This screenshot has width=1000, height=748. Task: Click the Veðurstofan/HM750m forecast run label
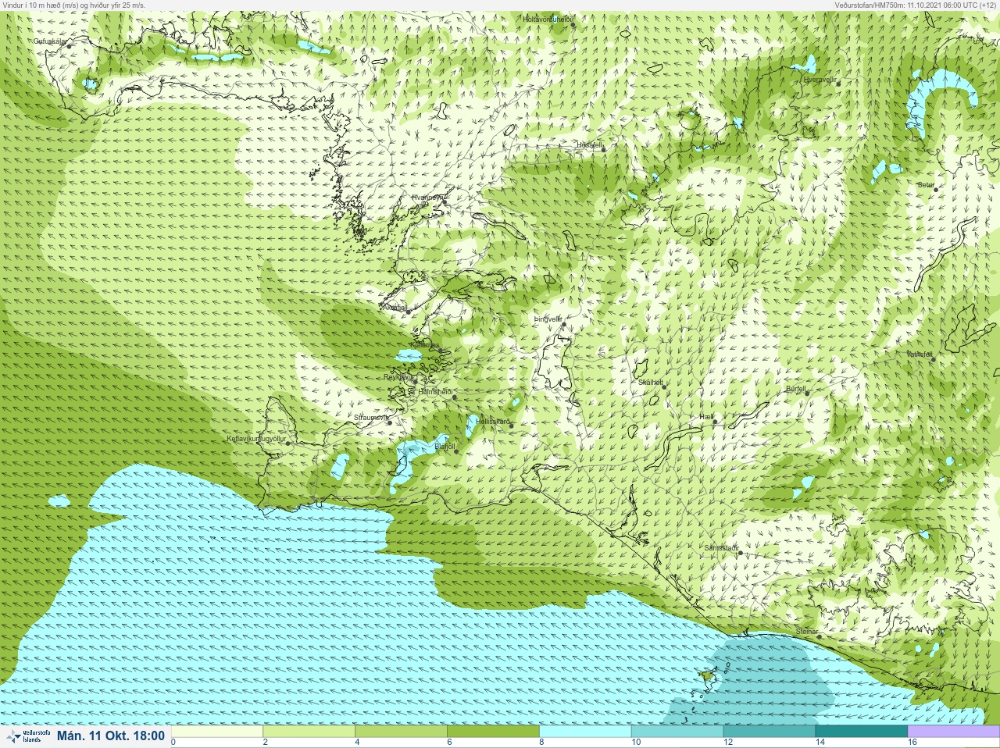(916, 5)
